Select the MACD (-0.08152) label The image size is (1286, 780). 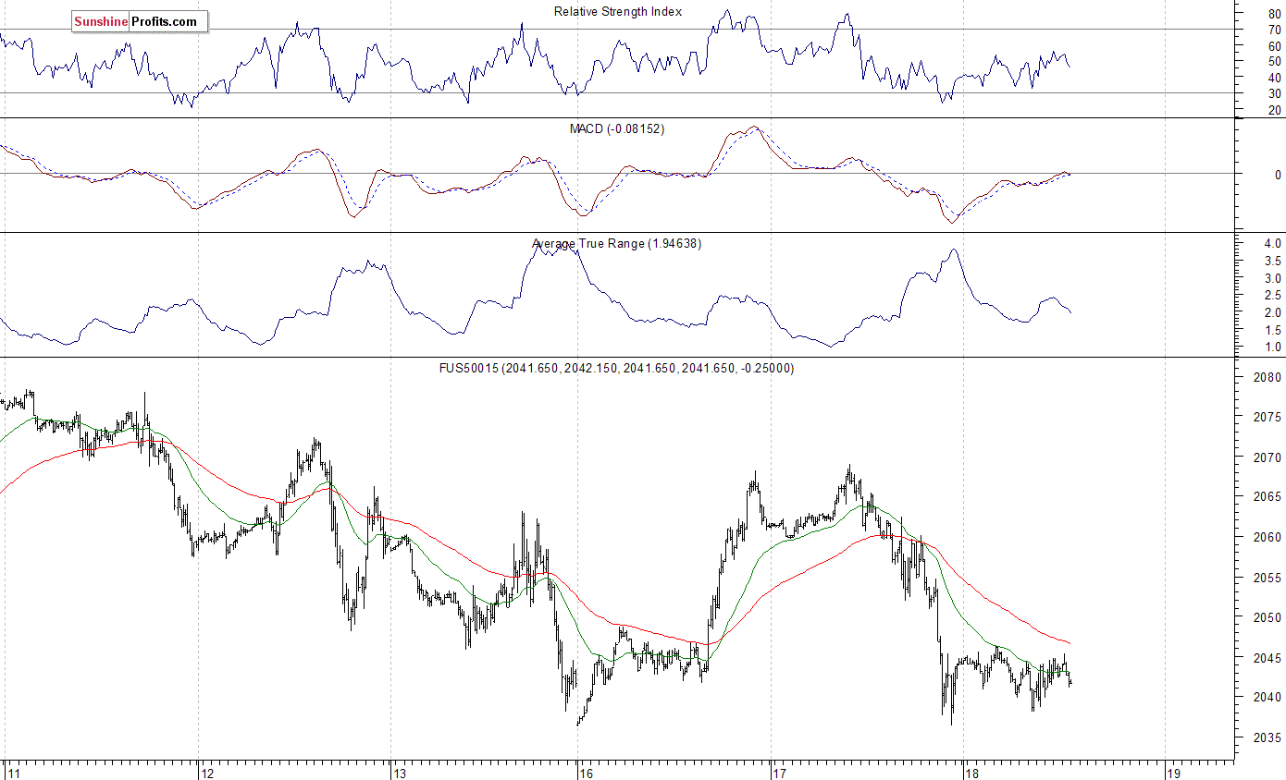coord(616,128)
